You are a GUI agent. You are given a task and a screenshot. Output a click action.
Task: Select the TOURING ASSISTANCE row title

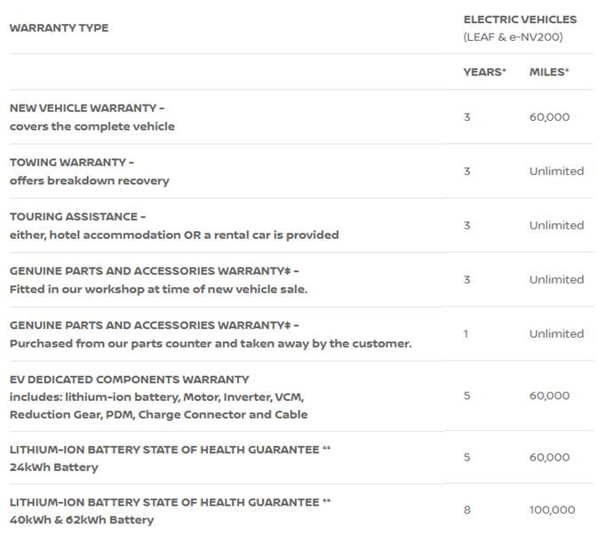(77, 217)
